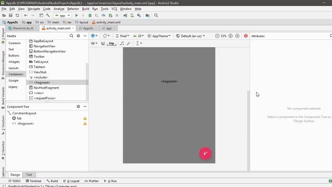Click Zoom to Fit Screen icon
Screen dimensions: 332x187
click(238, 36)
